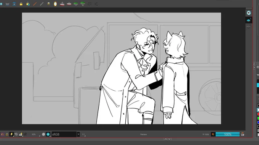Pick the green color swatch in palette
Screen dimensions: 259x145
coord(258,118)
